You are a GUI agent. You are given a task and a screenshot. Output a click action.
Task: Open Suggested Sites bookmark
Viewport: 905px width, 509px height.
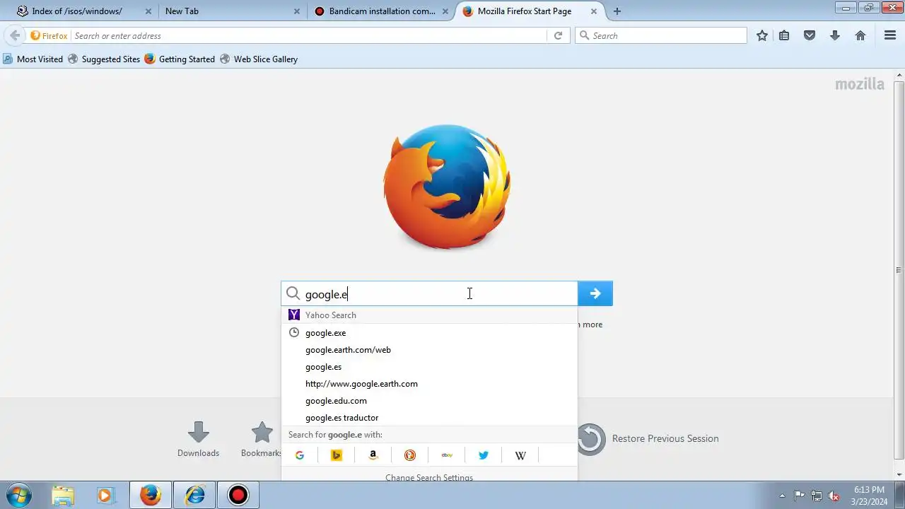click(104, 59)
